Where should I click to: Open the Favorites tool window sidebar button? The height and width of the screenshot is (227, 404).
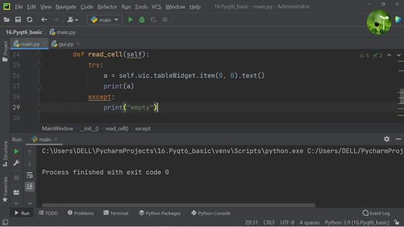click(5, 189)
